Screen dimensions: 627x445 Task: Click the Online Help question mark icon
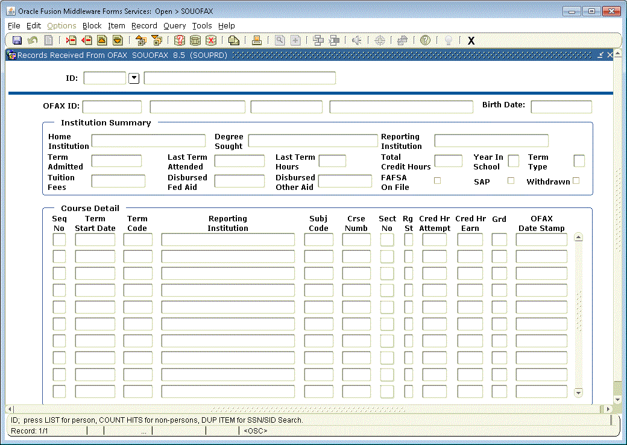[x=425, y=40]
